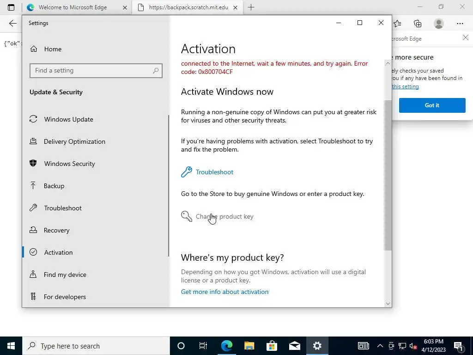Image resolution: width=473 pixels, height=355 pixels.
Task: Open File Explorer from taskbar
Action: point(249,346)
